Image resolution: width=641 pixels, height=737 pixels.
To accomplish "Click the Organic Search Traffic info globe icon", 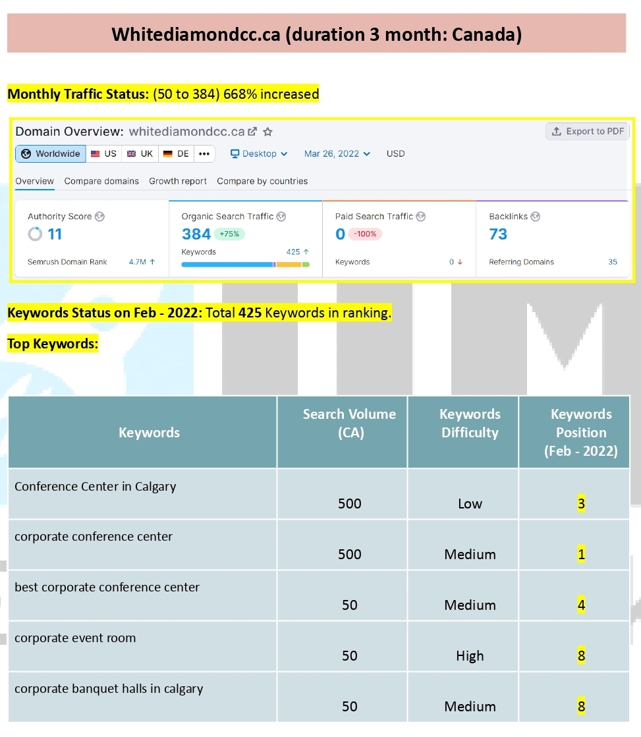I will point(281,216).
